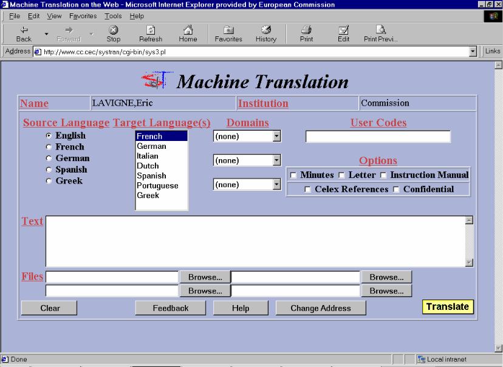Click the yellow Translate button
The height and width of the screenshot is (367, 503).
coord(448,307)
